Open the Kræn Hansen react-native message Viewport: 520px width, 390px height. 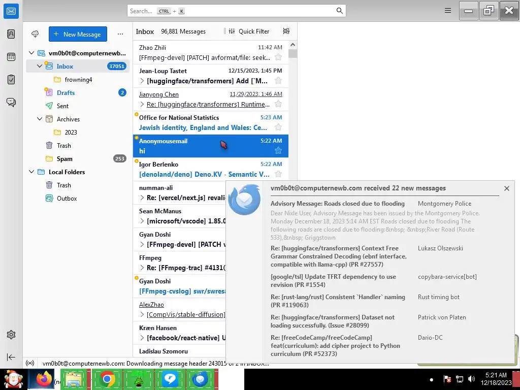click(179, 333)
